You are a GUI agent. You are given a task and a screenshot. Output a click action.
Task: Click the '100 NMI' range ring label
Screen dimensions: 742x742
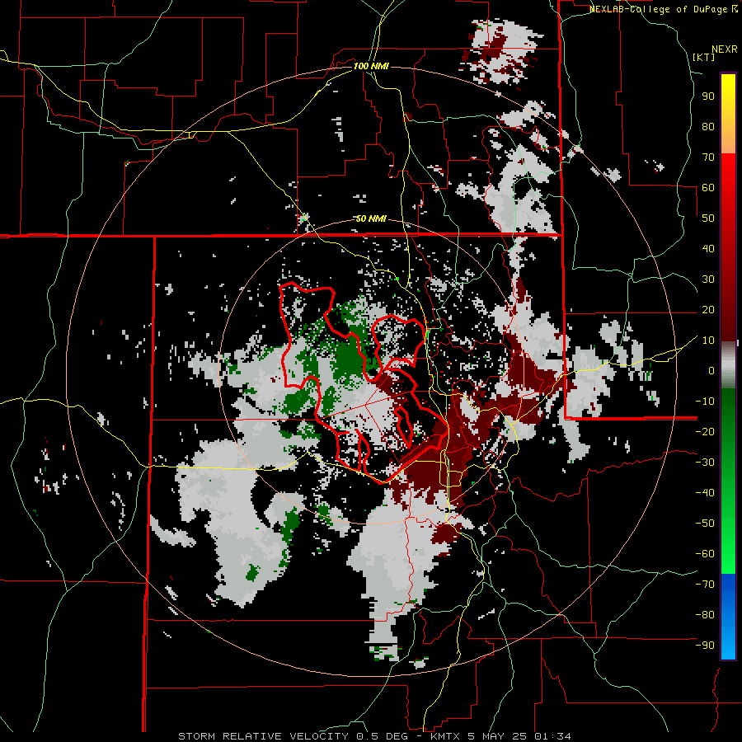tap(371, 66)
